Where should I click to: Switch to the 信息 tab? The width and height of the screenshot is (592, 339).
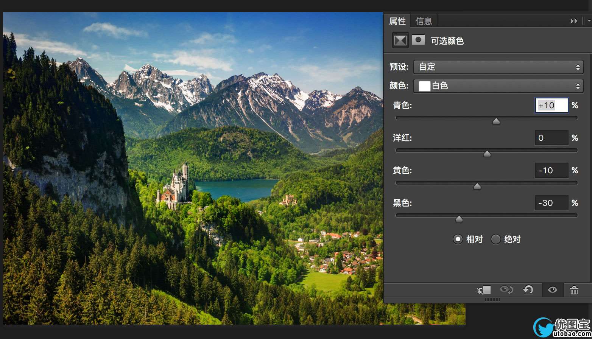[x=424, y=21]
